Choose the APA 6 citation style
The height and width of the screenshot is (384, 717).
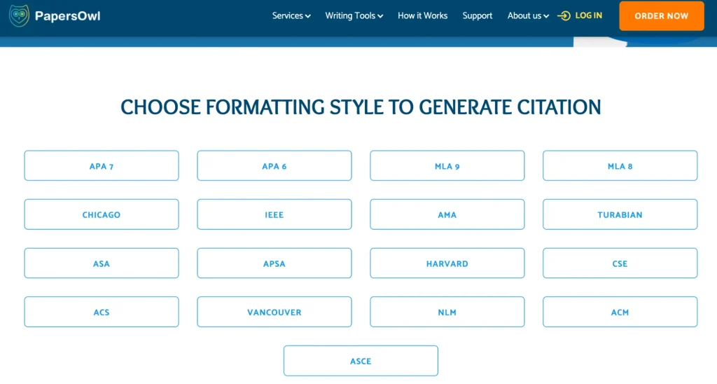274,166
